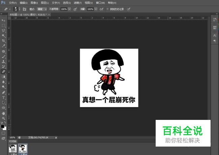Select the Clone Stamp tool

[x=3, y=61]
